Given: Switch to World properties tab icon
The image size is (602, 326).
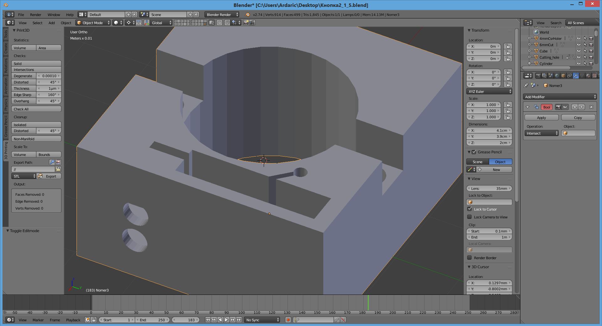Looking at the screenshot, I should tap(557, 76).
